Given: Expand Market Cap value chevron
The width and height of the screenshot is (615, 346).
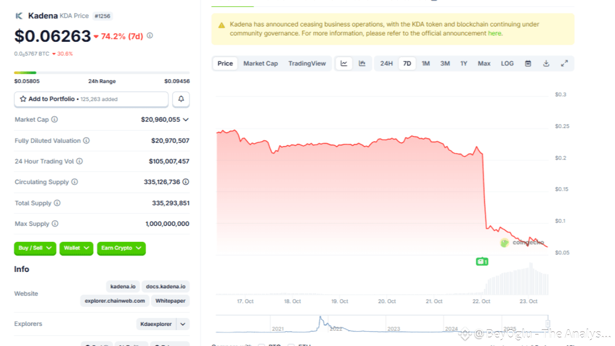Looking at the screenshot, I should [x=186, y=120].
